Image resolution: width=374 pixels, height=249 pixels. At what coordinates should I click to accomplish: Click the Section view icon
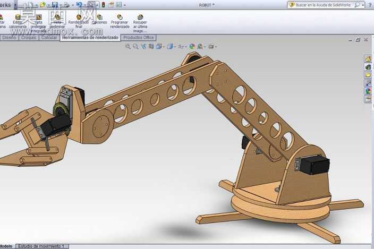pyautogui.click(x=151, y=47)
